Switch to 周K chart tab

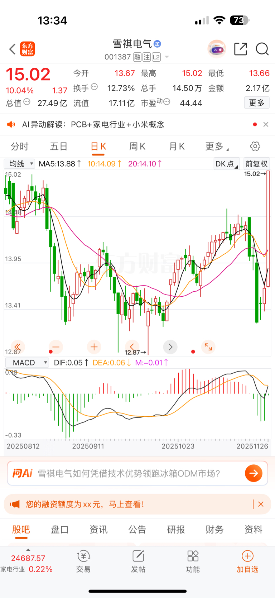tap(137, 147)
